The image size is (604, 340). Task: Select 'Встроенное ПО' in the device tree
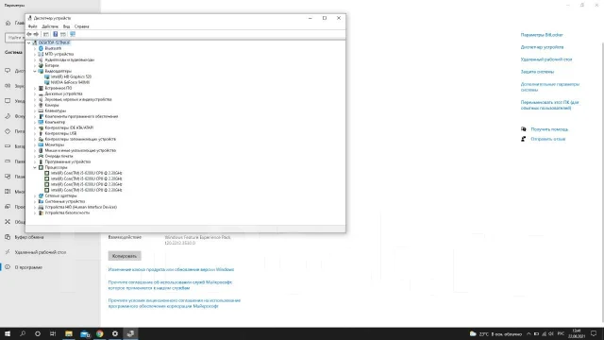[x=59, y=88]
